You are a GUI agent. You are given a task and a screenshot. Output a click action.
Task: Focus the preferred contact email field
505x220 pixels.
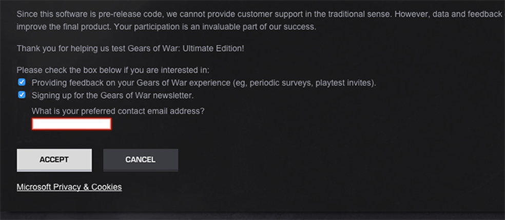tap(71, 124)
